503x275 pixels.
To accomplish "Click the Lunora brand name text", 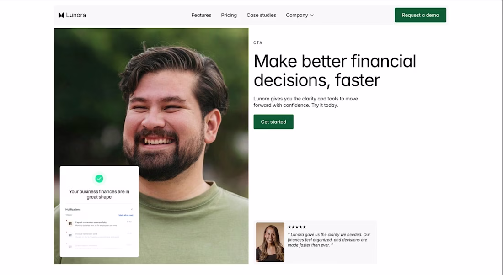I will coord(76,15).
